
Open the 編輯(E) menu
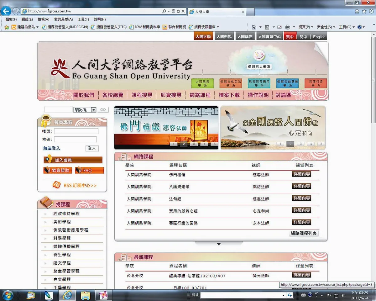(27, 19)
